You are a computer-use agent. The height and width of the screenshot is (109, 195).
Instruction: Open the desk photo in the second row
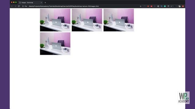click(55, 44)
